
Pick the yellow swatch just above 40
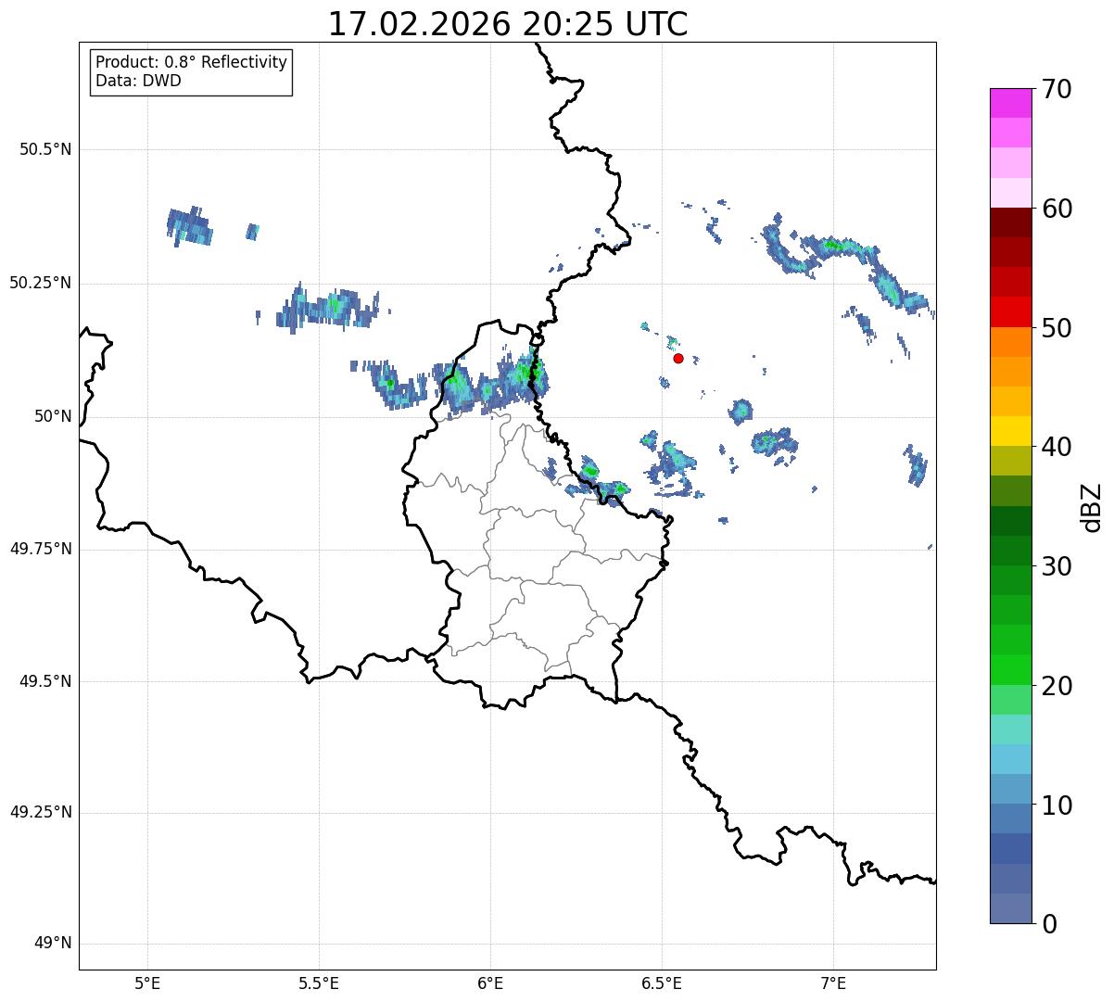coord(1011,431)
